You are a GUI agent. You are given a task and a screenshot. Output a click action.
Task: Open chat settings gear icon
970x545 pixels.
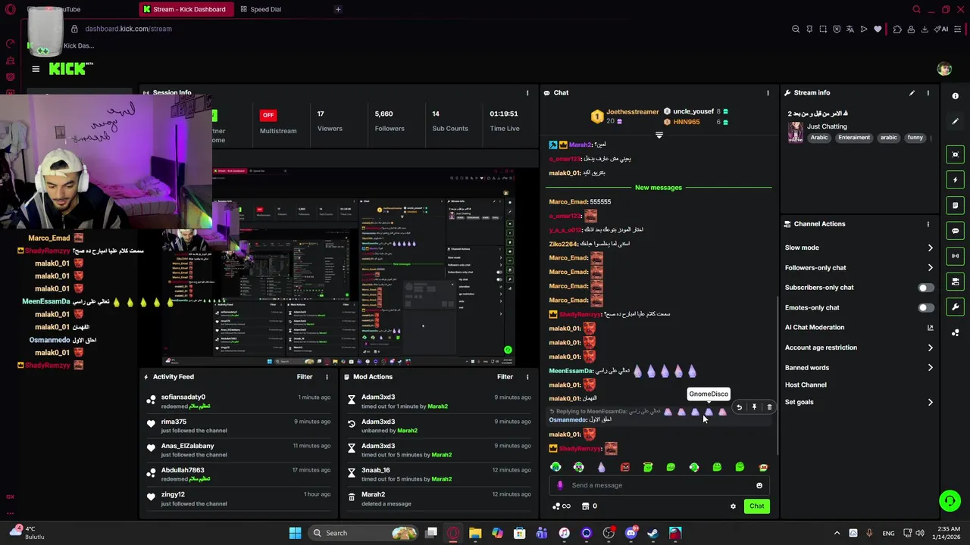[733, 506]
